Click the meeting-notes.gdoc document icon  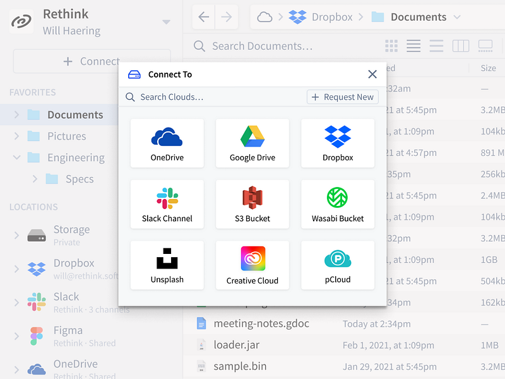point(201,323)
